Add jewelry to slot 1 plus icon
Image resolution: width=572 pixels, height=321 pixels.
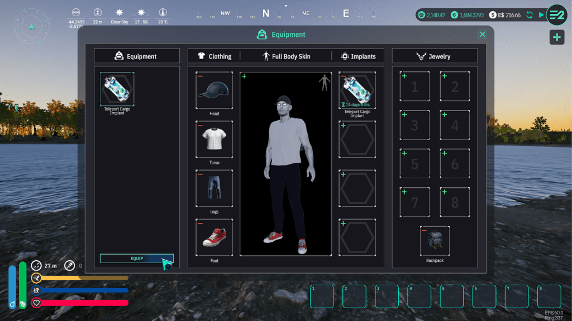click(404, 76)
